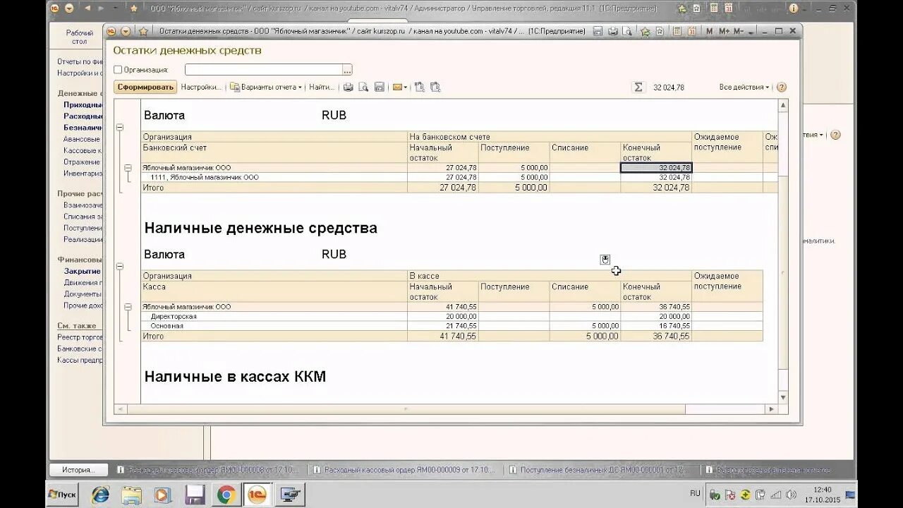
Task: Open the Все действия dropdown menu
Action: [x=744, y=87]
